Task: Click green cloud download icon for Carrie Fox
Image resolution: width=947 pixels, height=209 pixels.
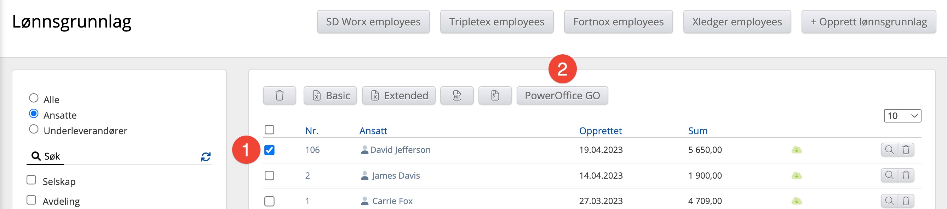Action: (796, 201)
